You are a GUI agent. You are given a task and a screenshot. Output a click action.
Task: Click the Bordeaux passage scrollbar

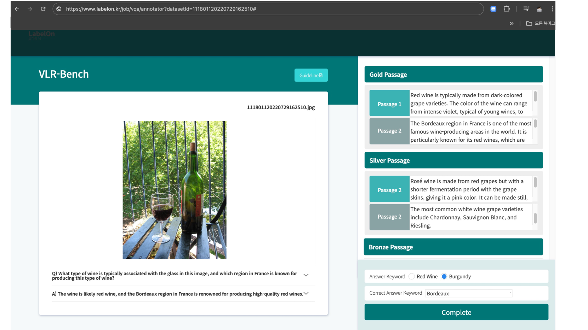point(535,123)
